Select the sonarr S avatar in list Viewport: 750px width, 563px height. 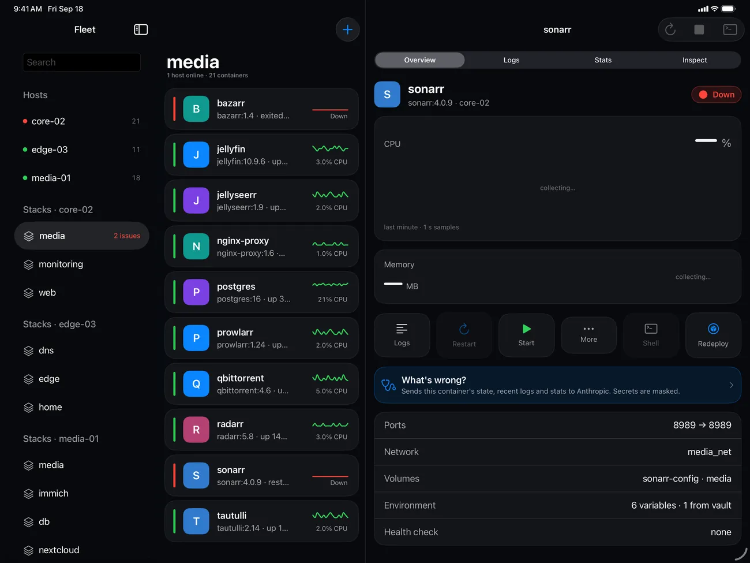tap(196, 475)
